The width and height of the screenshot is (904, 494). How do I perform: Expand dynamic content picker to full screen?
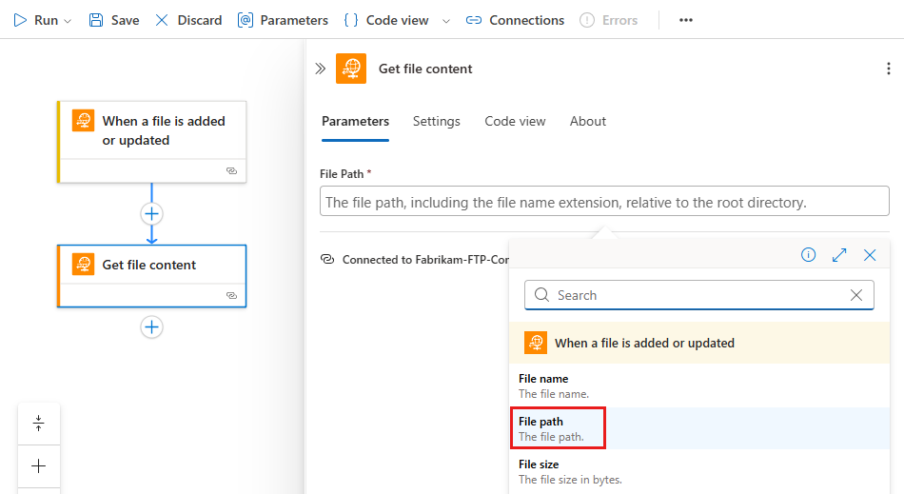839,255
